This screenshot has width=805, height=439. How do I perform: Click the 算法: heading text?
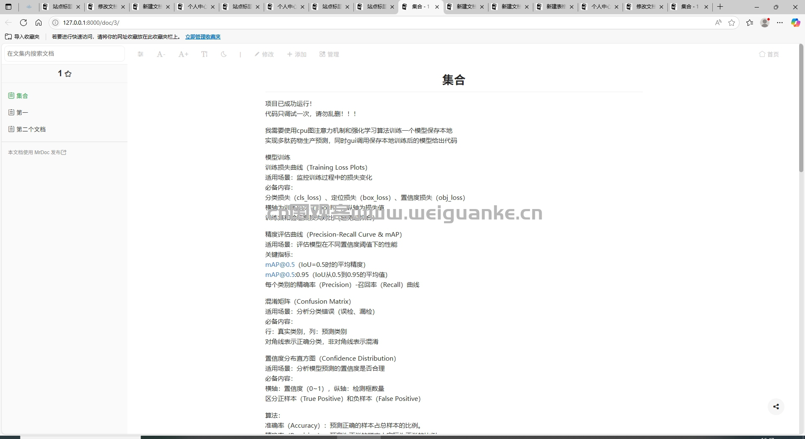click(x=273, y=415)
